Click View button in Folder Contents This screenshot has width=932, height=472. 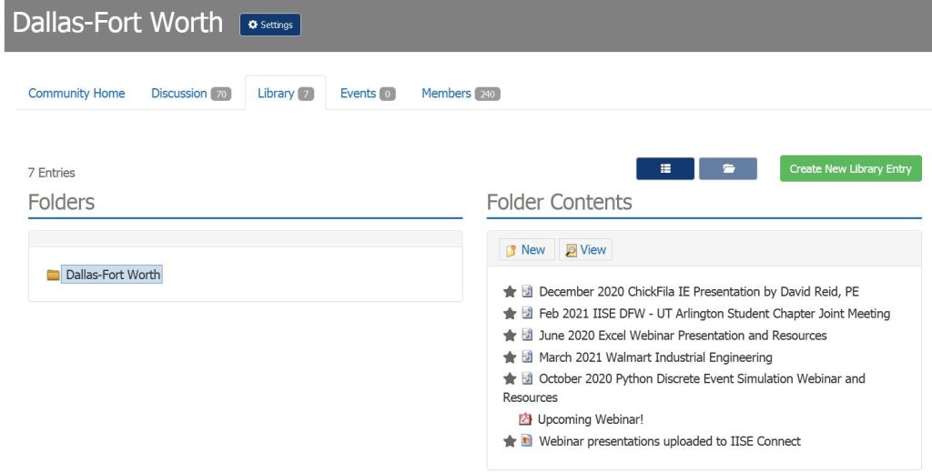(584, 250)
